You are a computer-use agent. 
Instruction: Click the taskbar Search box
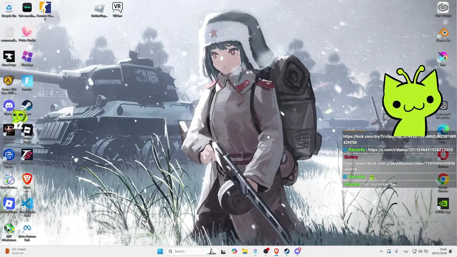[192, 251]
